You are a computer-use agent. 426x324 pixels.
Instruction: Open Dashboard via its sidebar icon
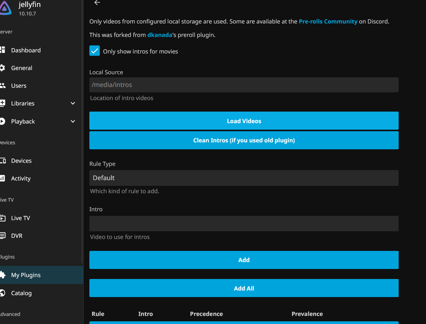(x=2, y=50)
